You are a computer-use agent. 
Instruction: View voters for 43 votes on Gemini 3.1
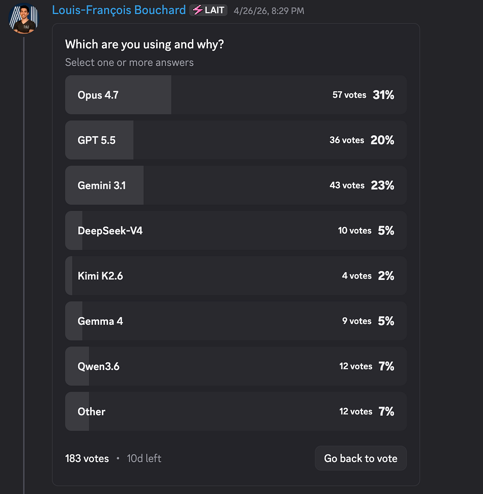click(x=347, y=185)
